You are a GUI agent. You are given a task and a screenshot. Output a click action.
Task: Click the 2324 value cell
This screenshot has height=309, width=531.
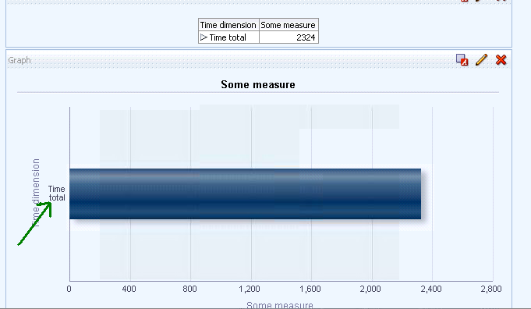(x=289, y=37)
